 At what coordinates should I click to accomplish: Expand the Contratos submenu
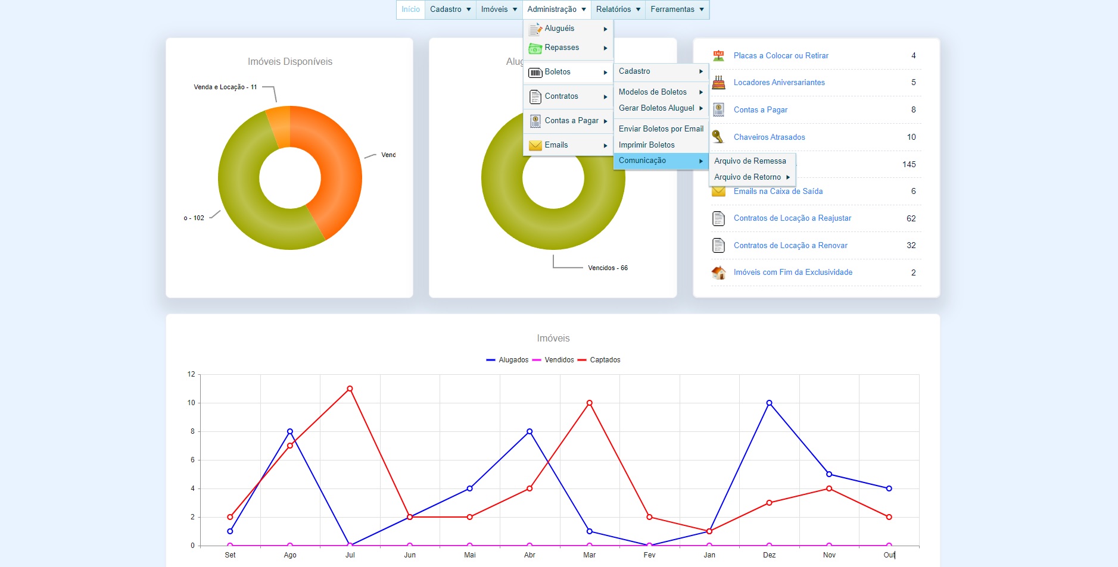pos(568,96)
